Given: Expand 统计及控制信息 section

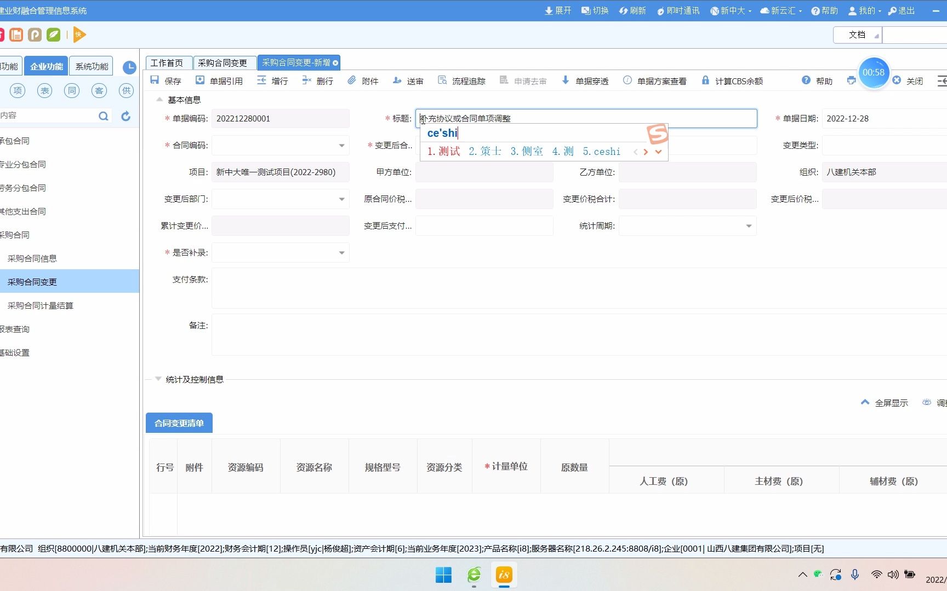Looking at the screenshot, I should [x=158, y=379].
